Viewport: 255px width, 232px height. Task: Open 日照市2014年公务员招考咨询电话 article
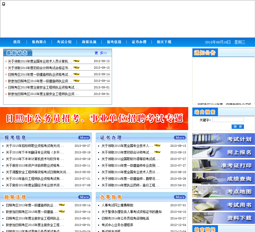(x=125, y=219)
